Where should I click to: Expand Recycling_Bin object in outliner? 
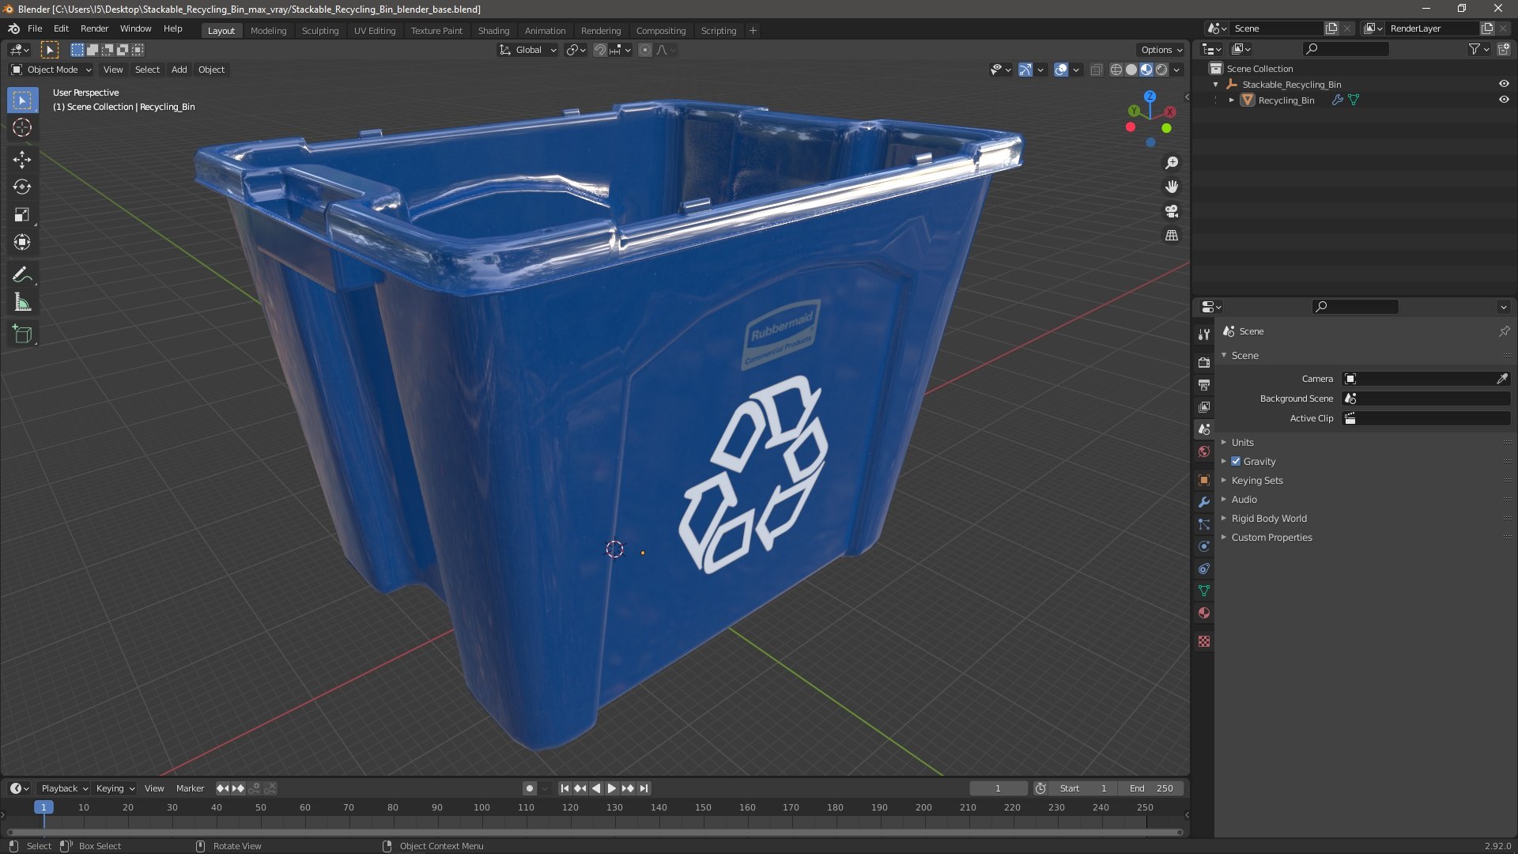pos(1231,100)
